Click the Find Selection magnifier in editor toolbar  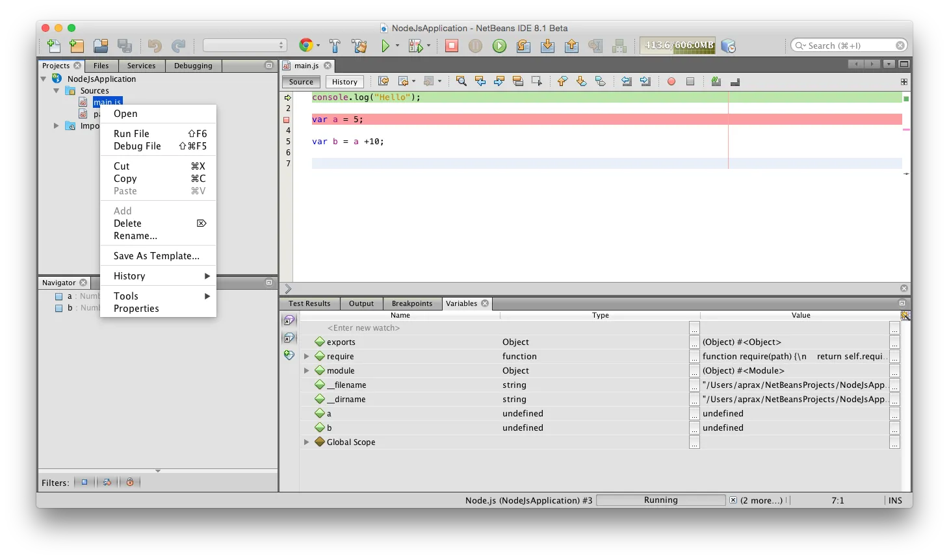click(x=461, y=81)
